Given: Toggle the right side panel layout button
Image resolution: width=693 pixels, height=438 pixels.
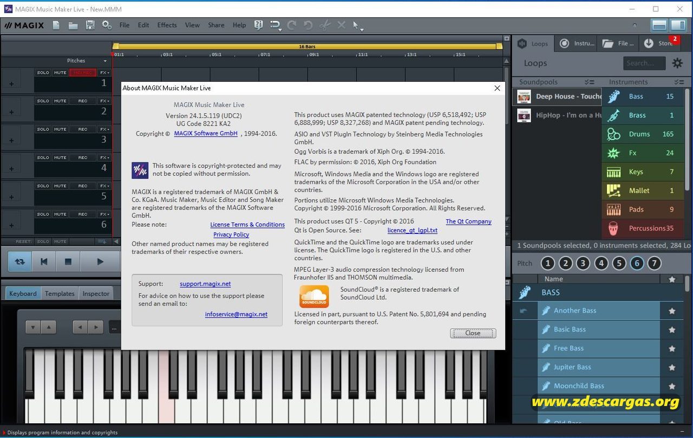Looking at the screenshot, I should [678, 25].
